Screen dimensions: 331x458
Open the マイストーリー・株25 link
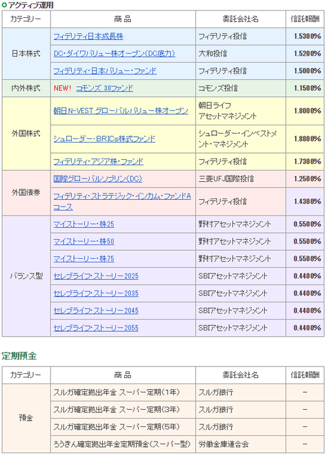[83, 225]
